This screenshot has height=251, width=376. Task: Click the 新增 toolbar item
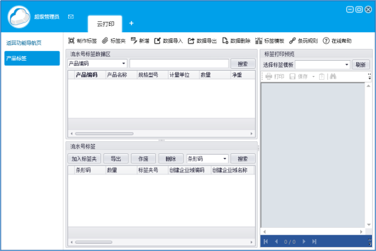tap(140, 41)
